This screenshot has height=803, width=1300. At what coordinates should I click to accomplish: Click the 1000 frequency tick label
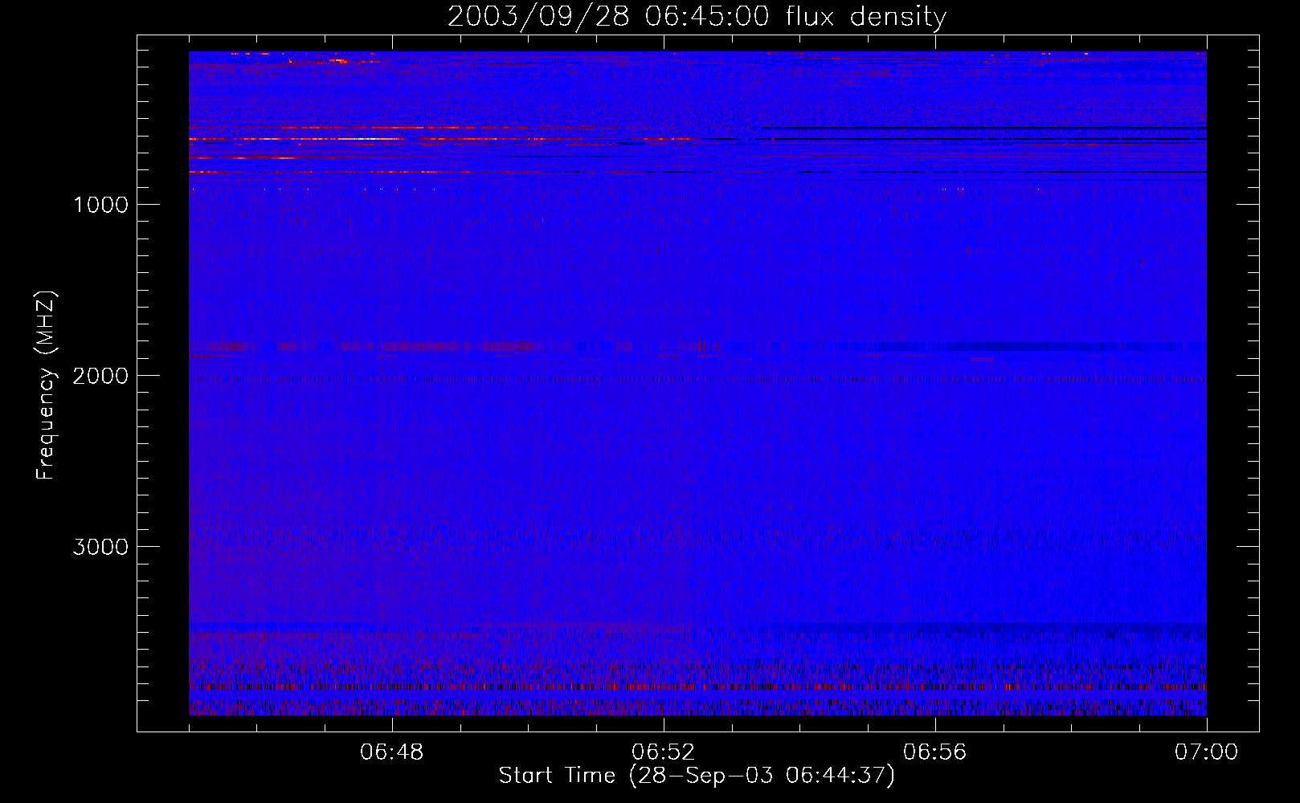(x=100, y=205)
